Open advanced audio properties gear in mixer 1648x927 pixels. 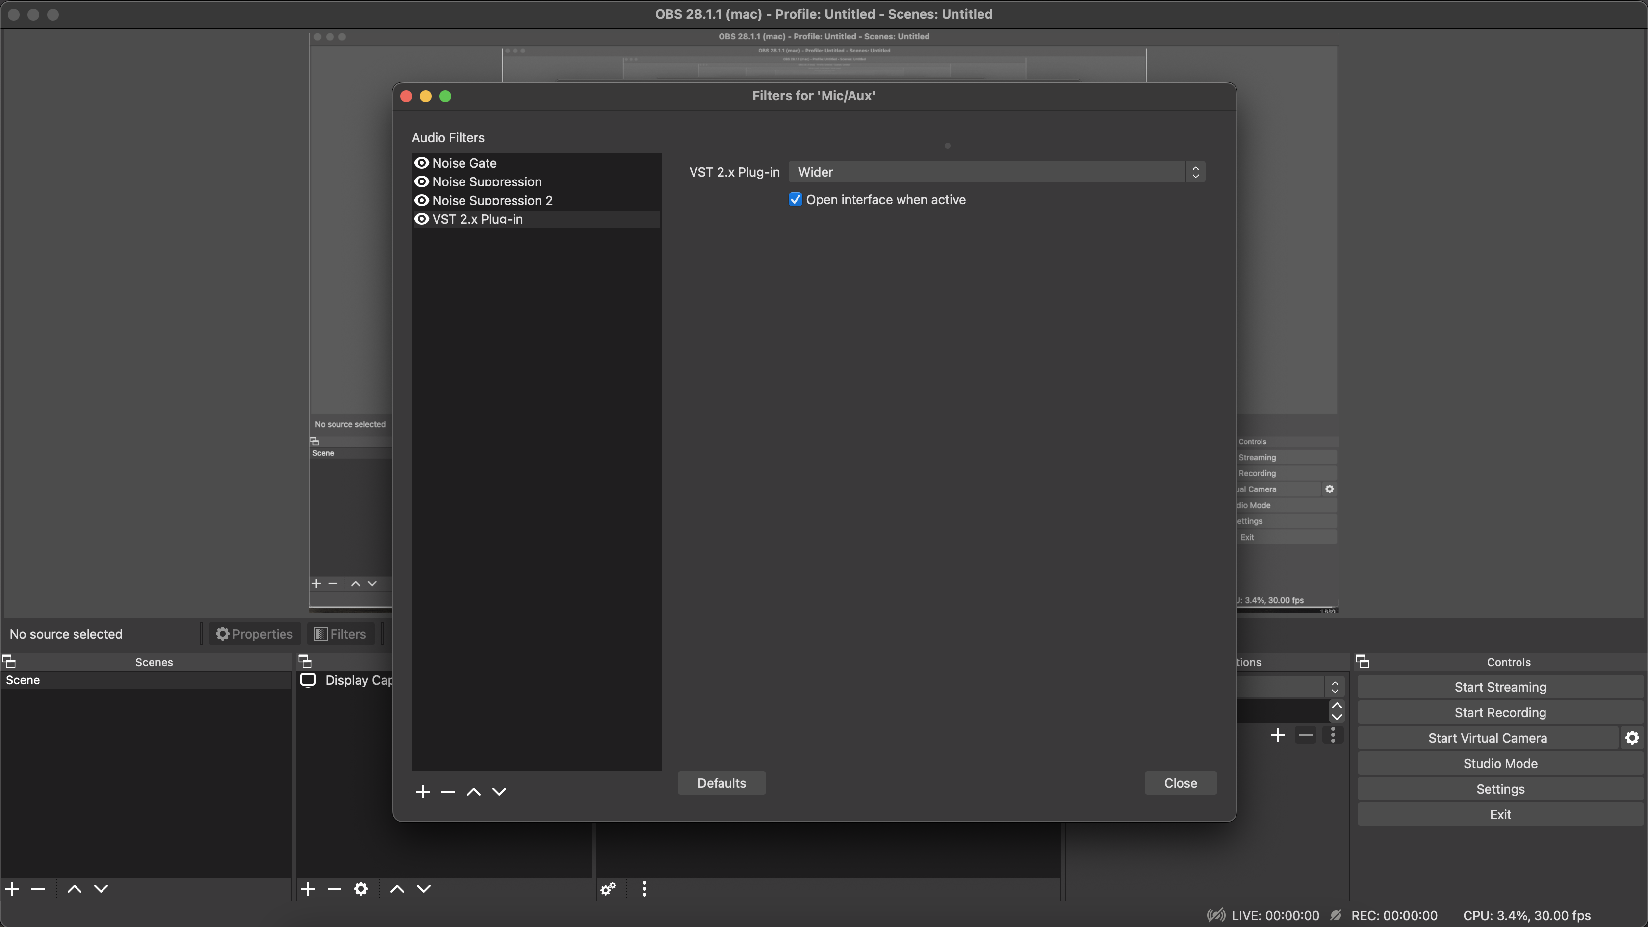pos(607,889)
